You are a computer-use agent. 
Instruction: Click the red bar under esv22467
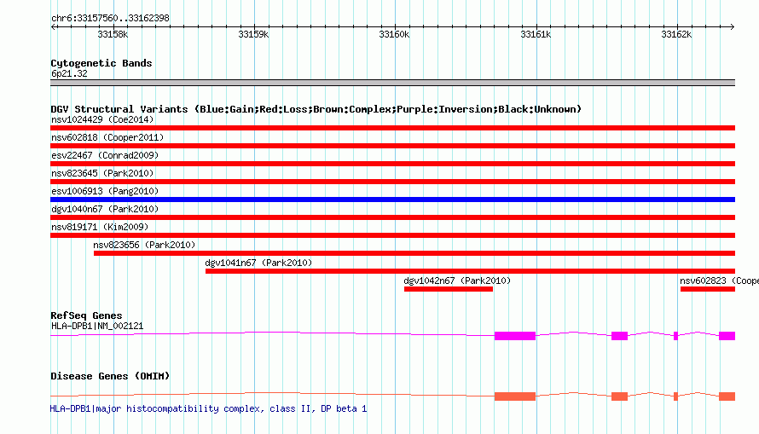(392, 164)
